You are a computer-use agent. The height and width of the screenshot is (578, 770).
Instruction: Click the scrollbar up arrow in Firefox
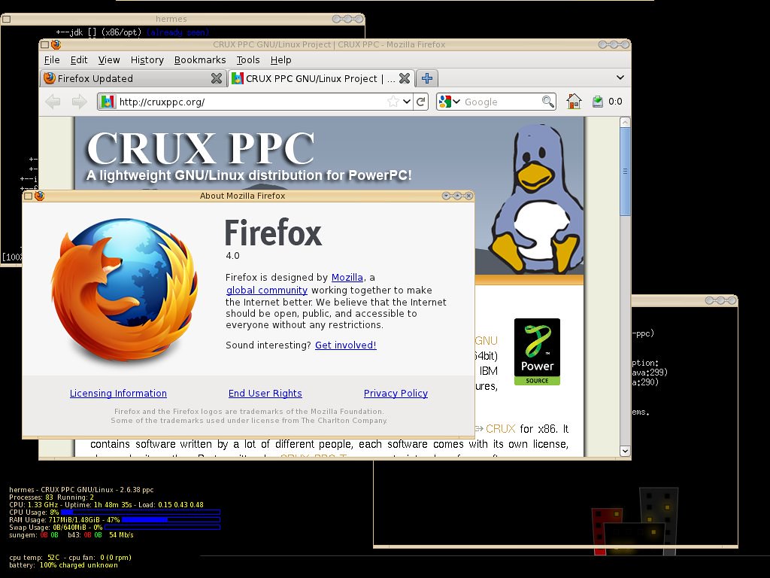[x=625, y=122]
